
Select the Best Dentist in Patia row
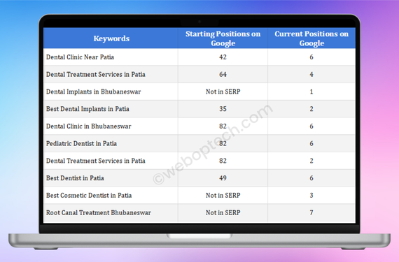pyautogui.click(x=199, y=178)
